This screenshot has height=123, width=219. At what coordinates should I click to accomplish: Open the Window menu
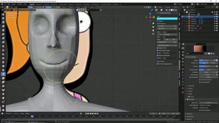click(20, 4)
